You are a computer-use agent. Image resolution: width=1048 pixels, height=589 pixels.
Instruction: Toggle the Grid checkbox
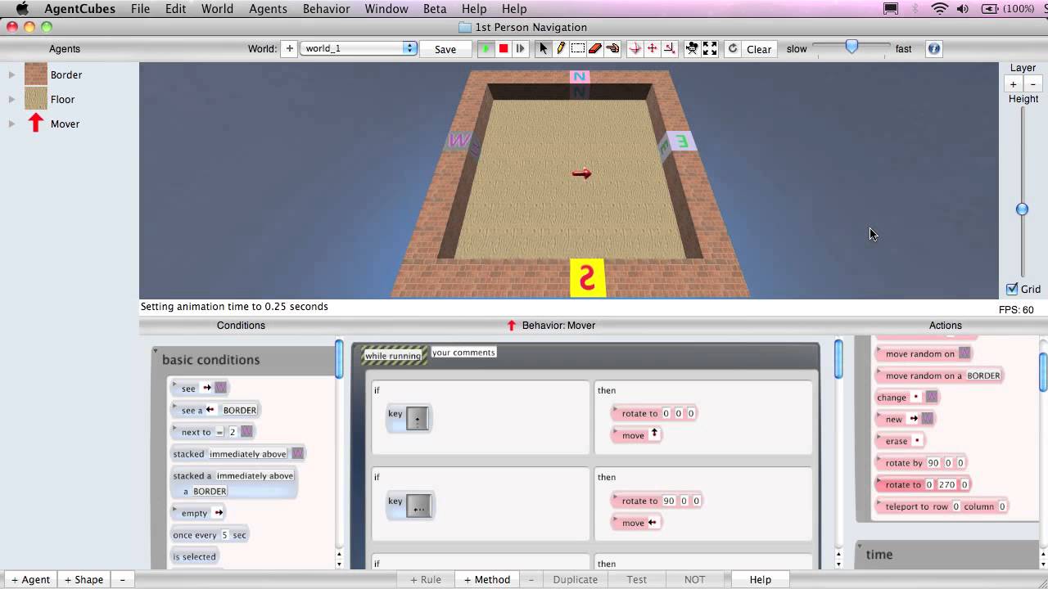(1012, 289)
